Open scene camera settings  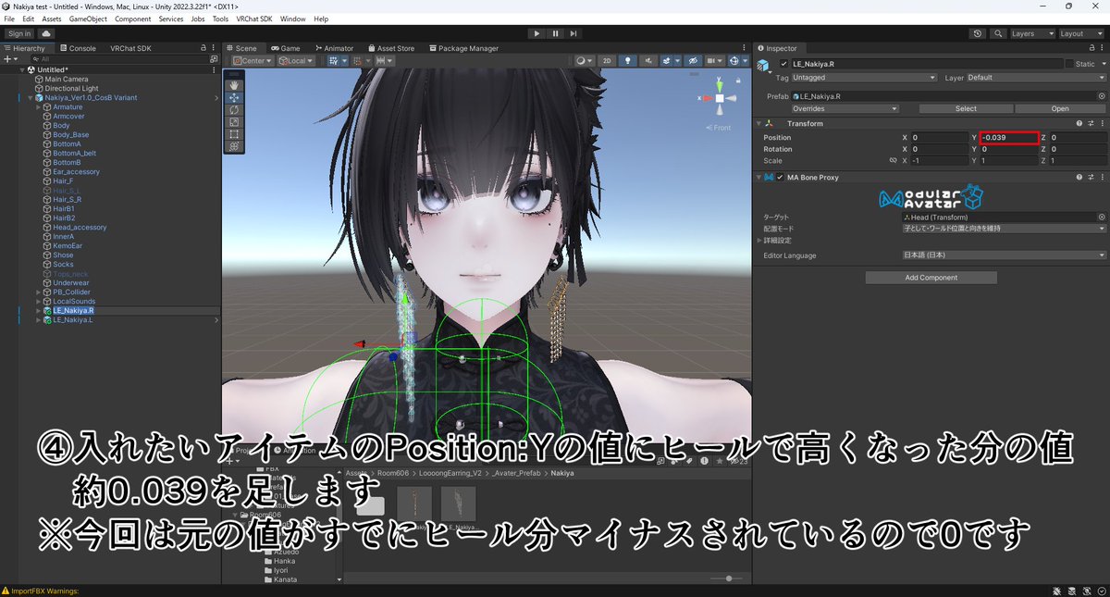pyautogui.click(x=713, y=60)
